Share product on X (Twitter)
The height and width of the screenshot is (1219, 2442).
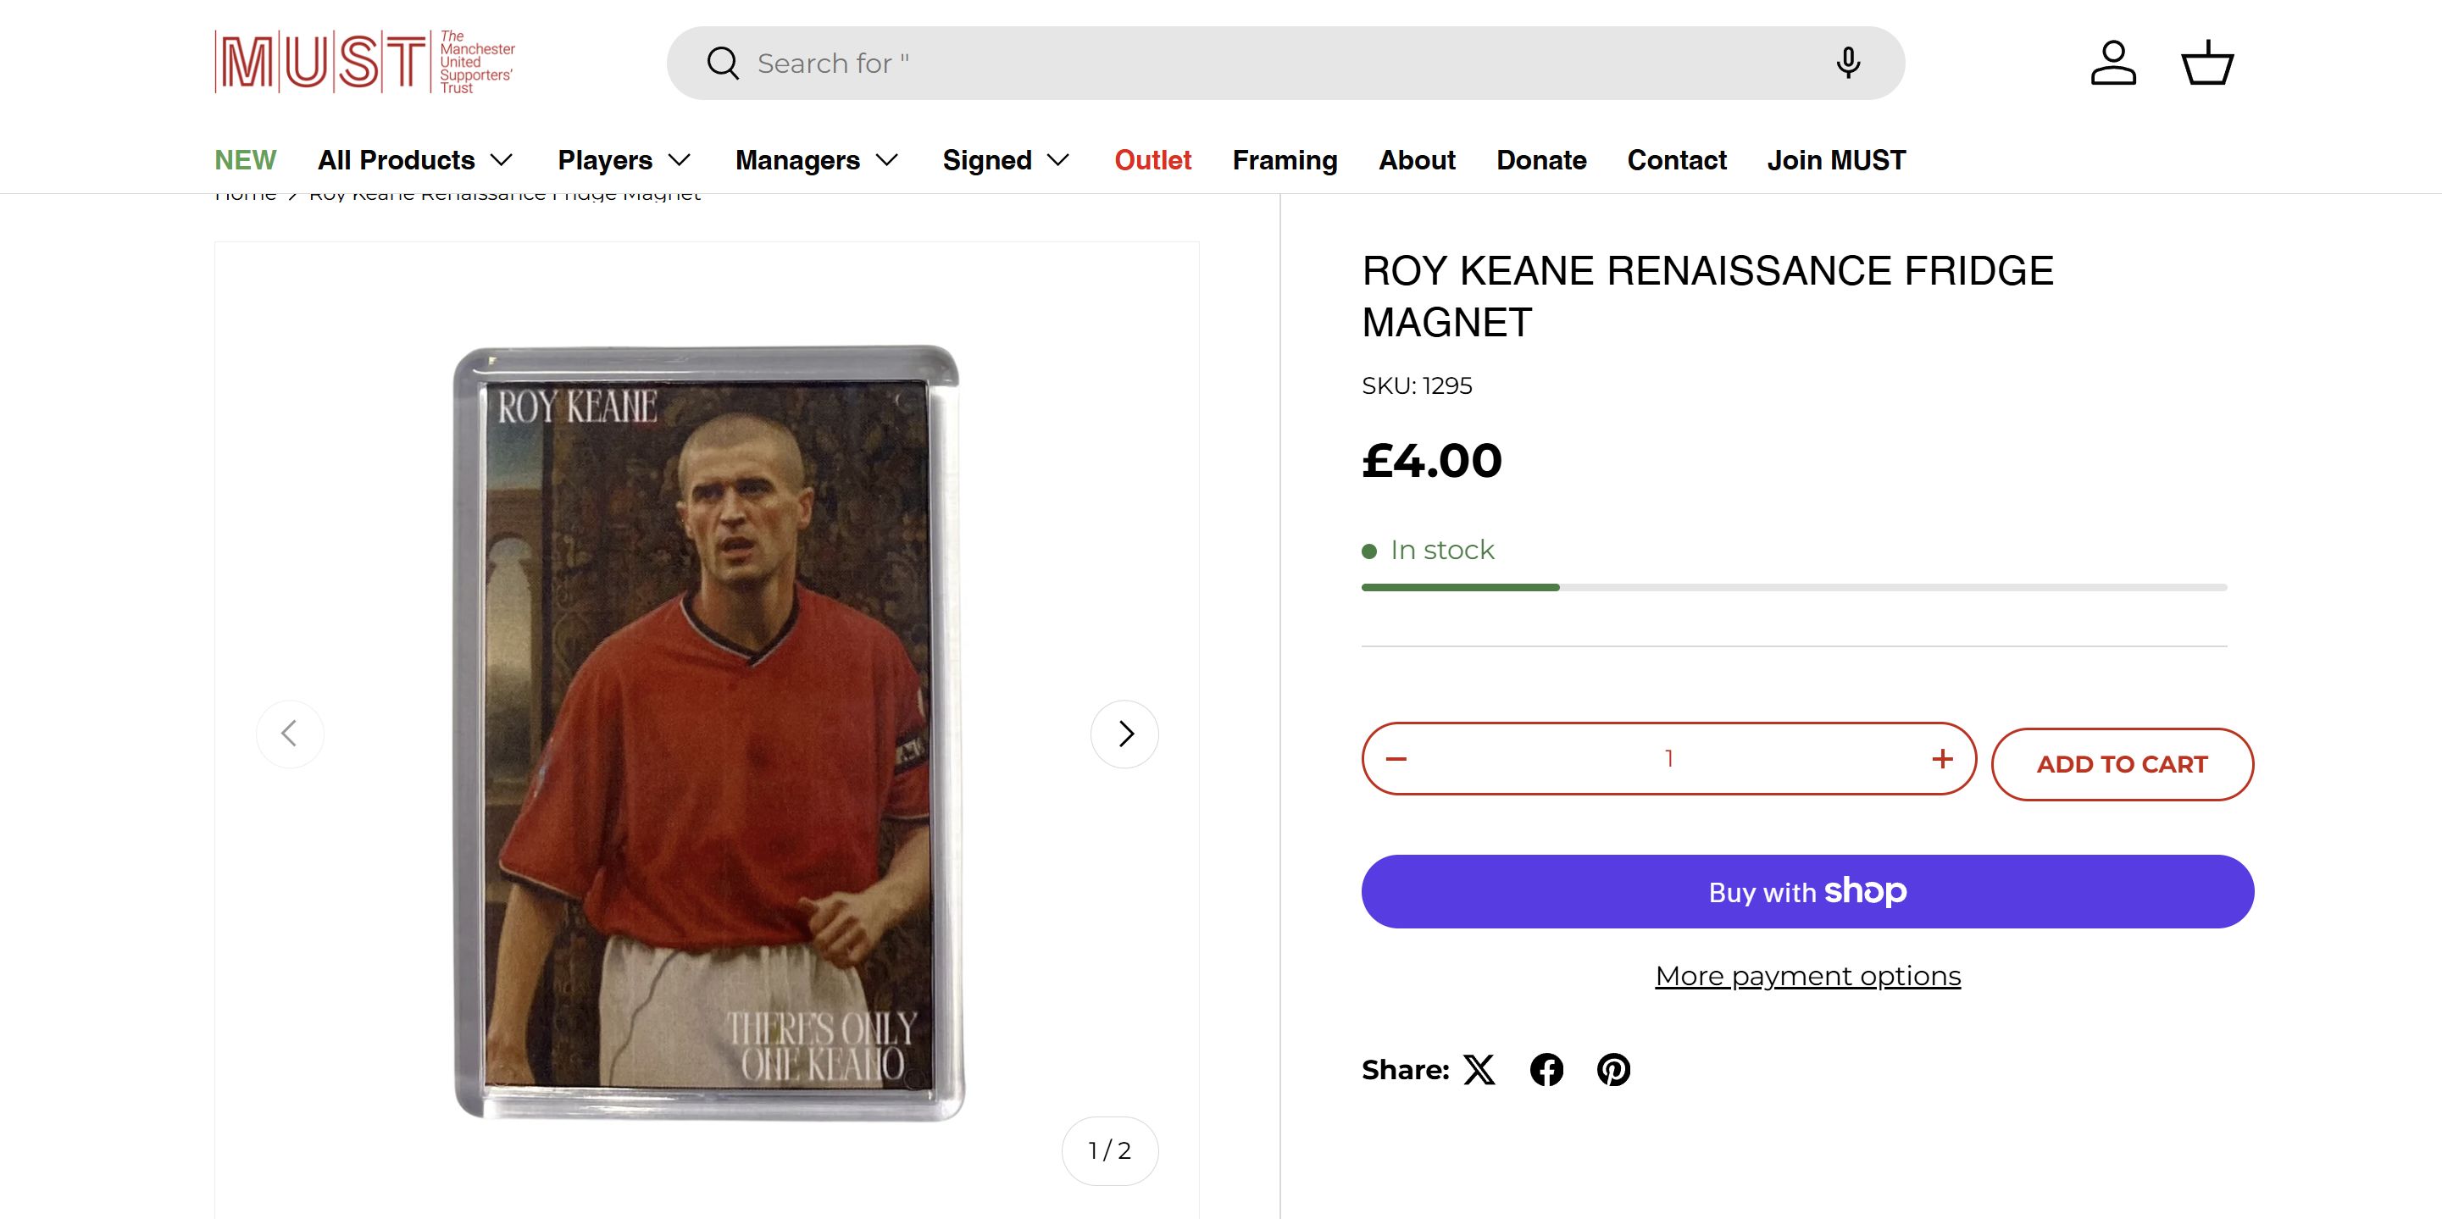(x=1479, y=1070)
